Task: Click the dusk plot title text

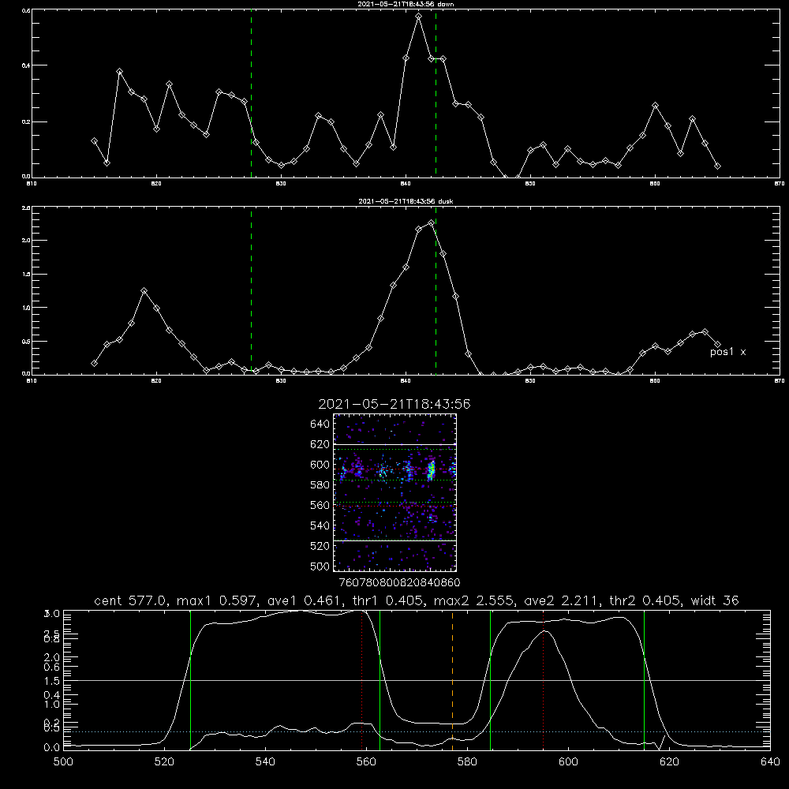Action: tap(406, 200)
